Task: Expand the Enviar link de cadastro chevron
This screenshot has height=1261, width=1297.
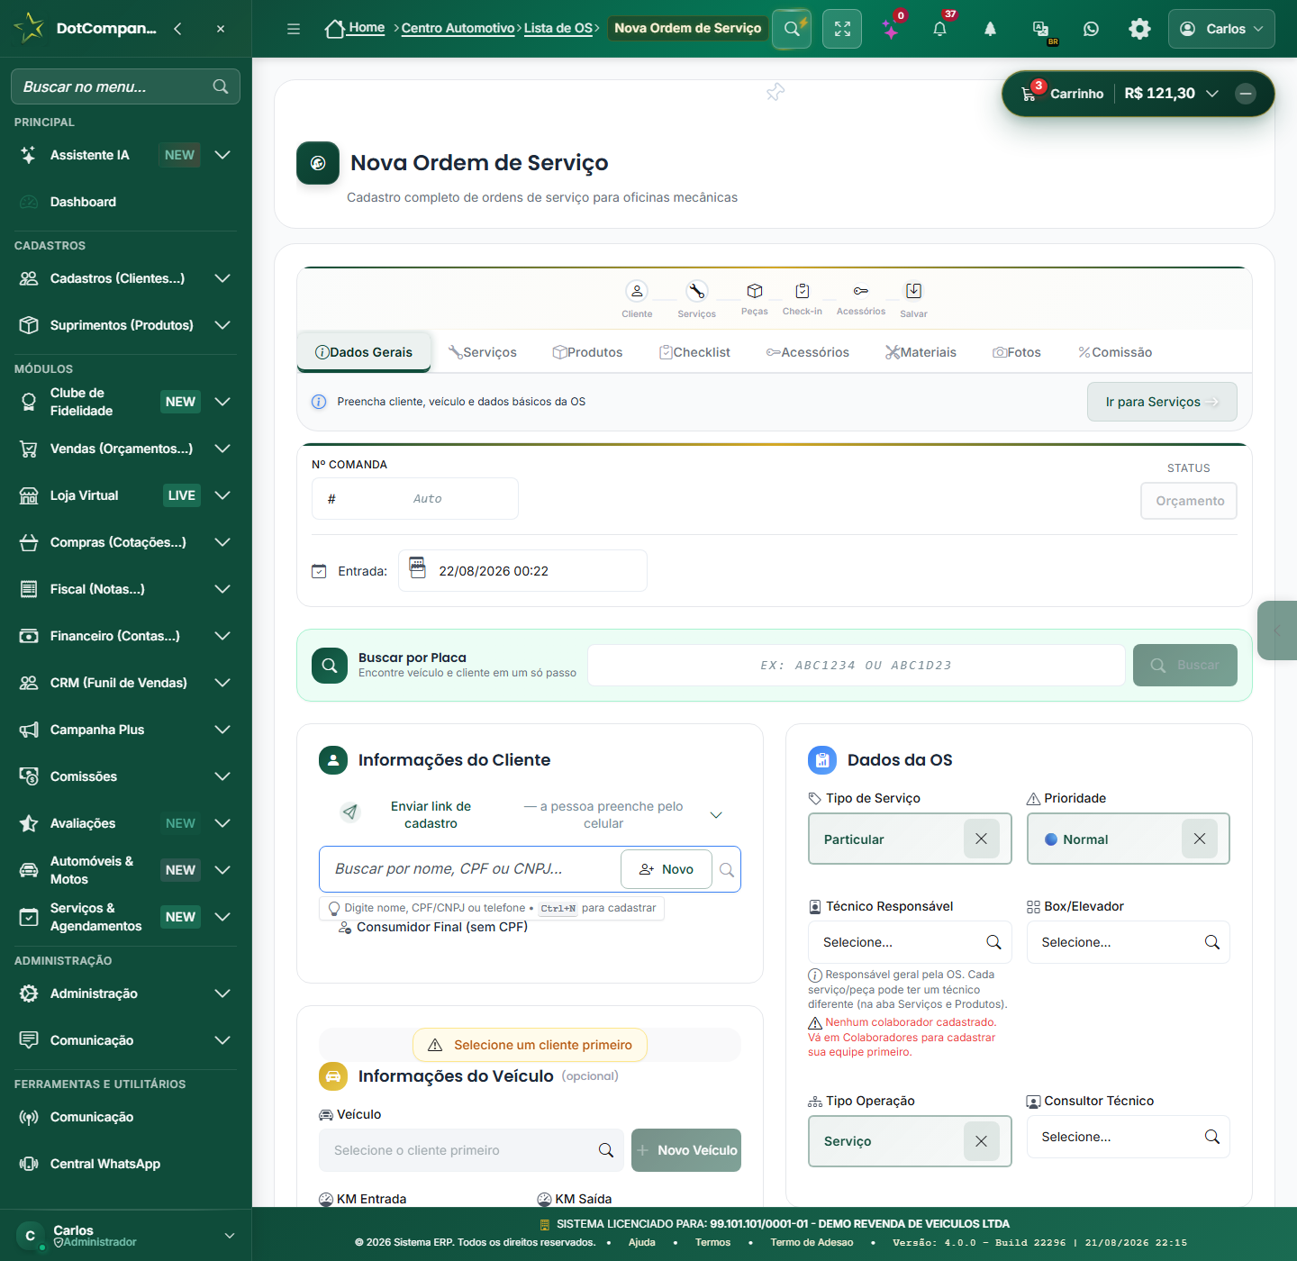Action: (716, 815)
